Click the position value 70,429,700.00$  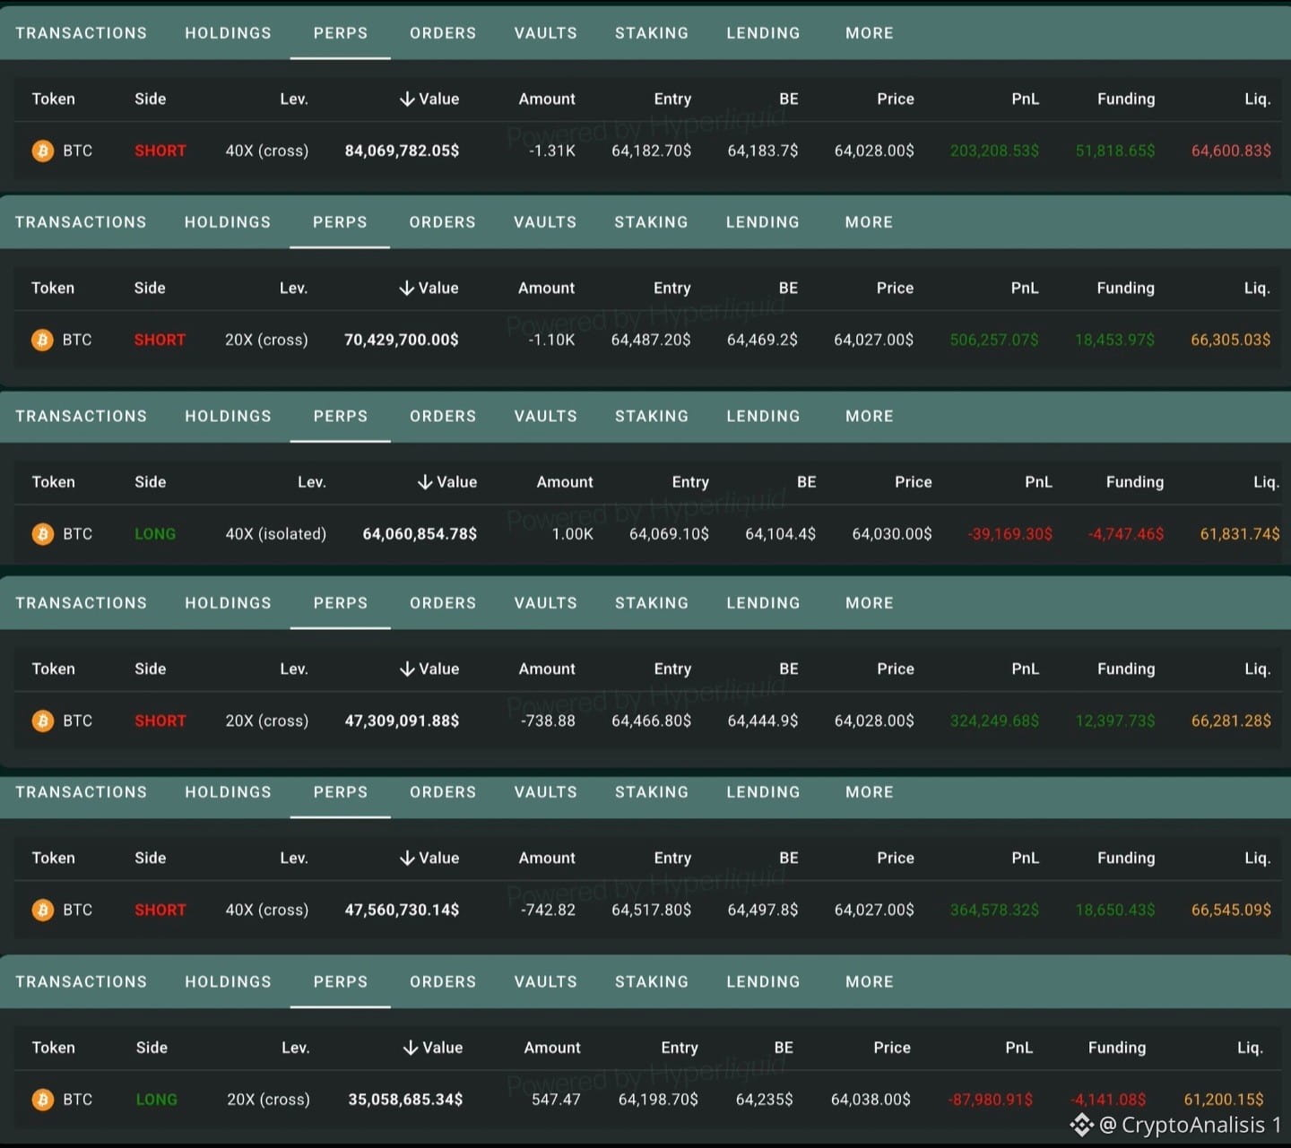click(x=401, y=340)
